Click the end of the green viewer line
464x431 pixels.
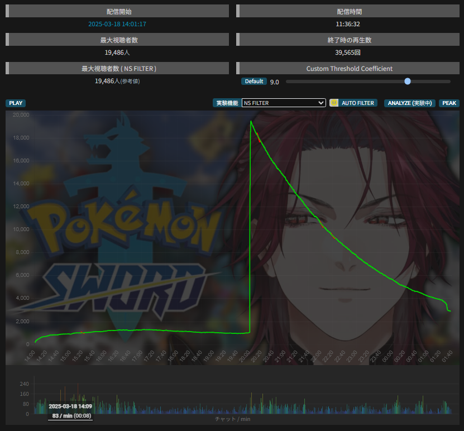point(450,311)
